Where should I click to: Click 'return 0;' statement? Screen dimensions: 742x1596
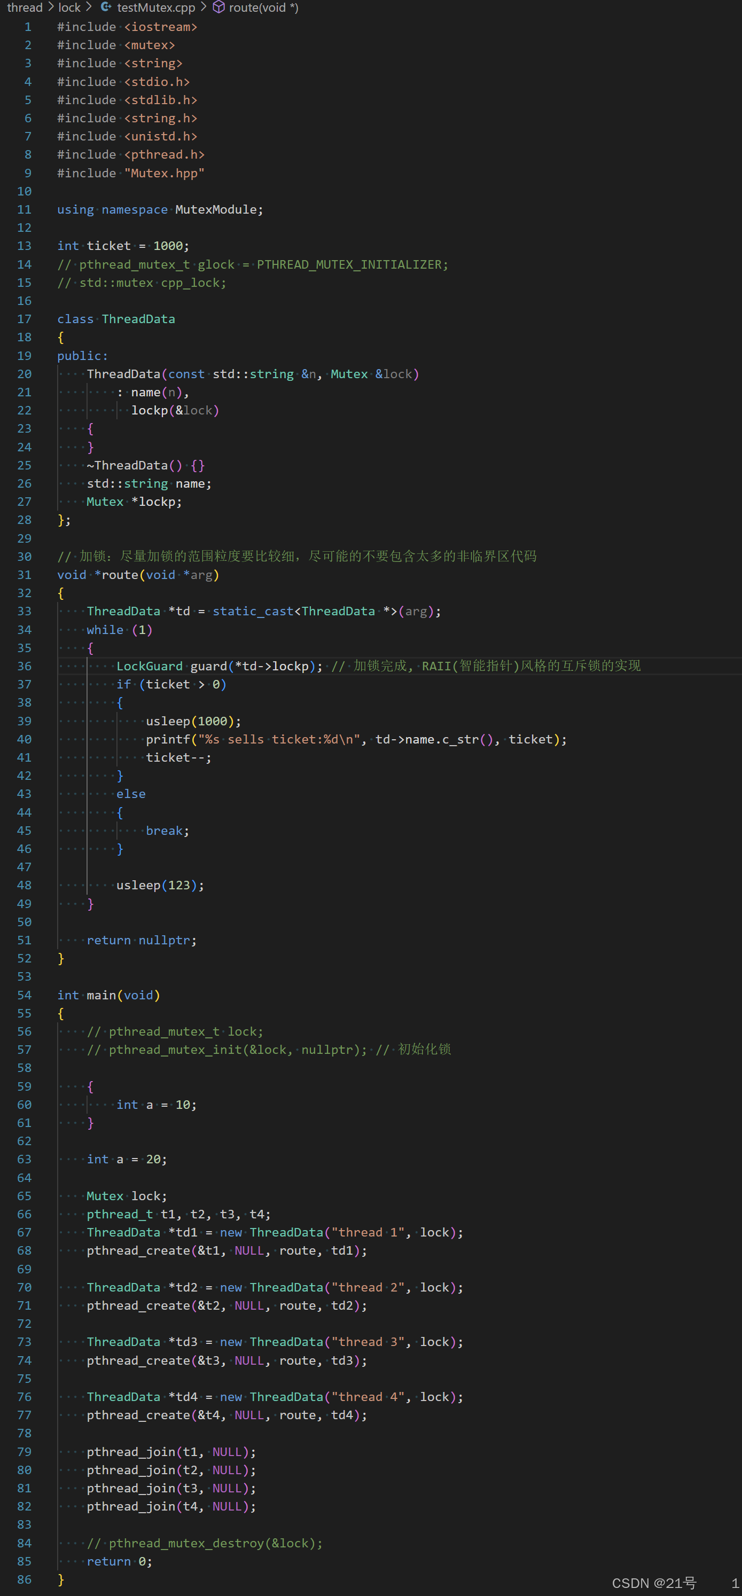(120, 1561)
